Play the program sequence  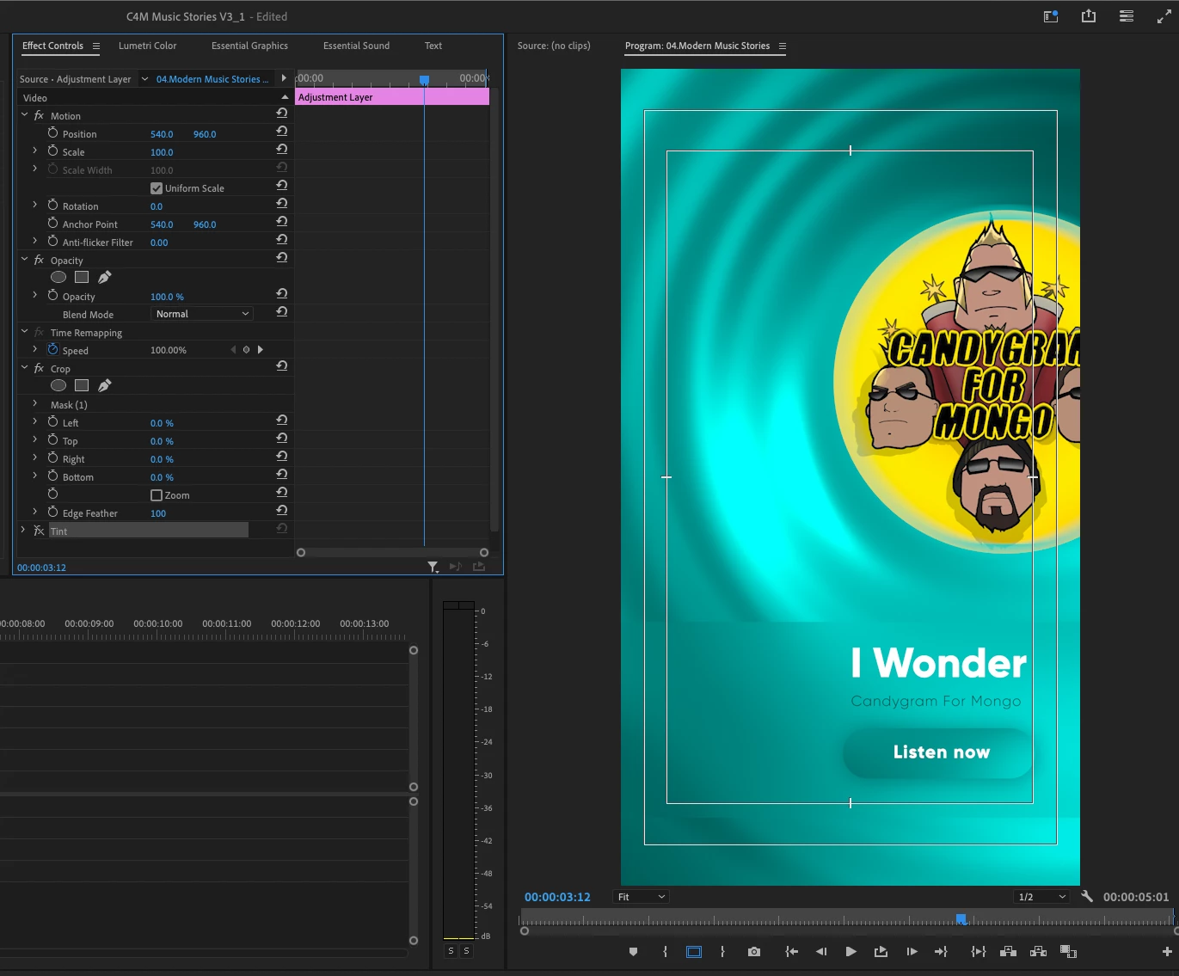851,952
